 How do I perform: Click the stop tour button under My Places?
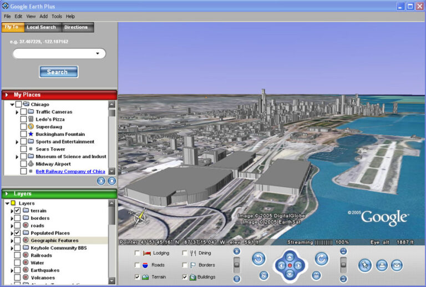point(111,181)
